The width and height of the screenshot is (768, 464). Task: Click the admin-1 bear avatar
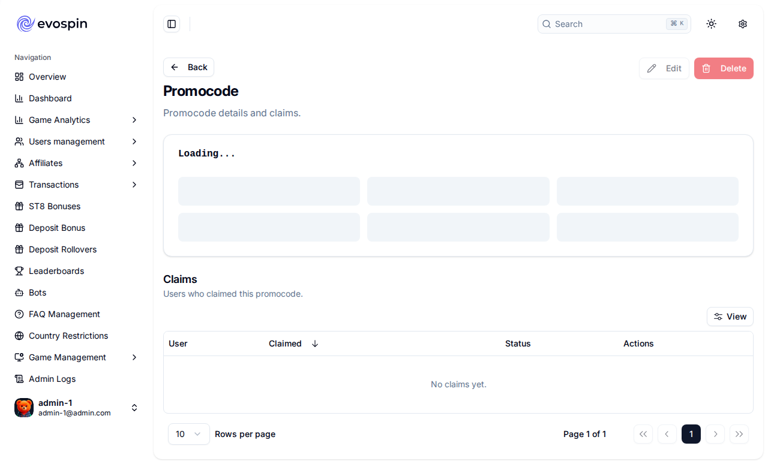24,408
